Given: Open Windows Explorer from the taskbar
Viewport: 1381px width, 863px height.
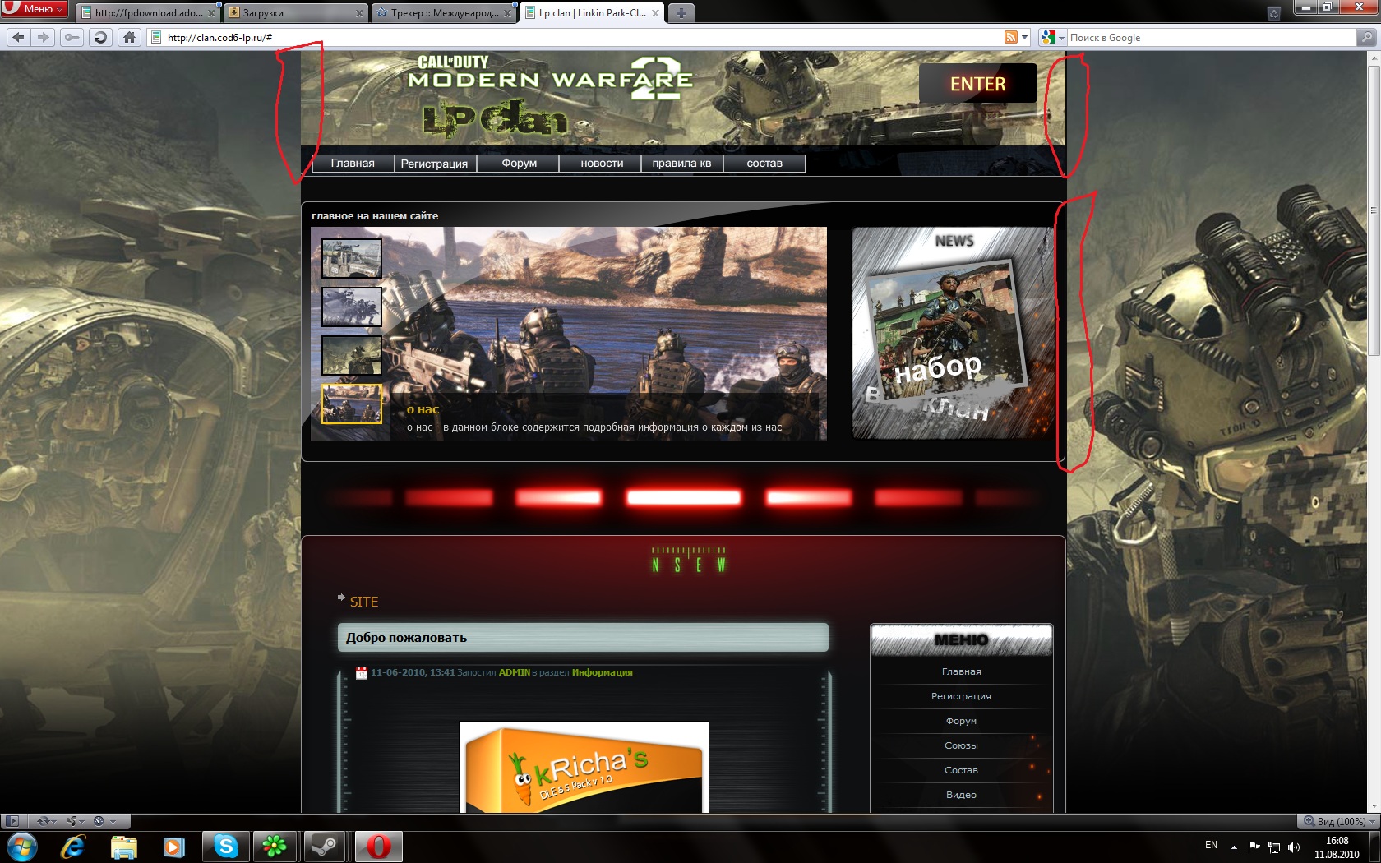Looking at the screenshot, I should click(123, 847).
